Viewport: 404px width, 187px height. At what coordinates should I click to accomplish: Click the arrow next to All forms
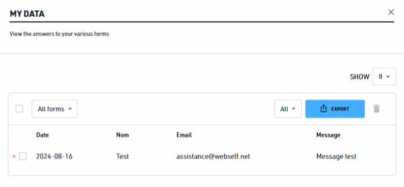(x=70, y=109)
